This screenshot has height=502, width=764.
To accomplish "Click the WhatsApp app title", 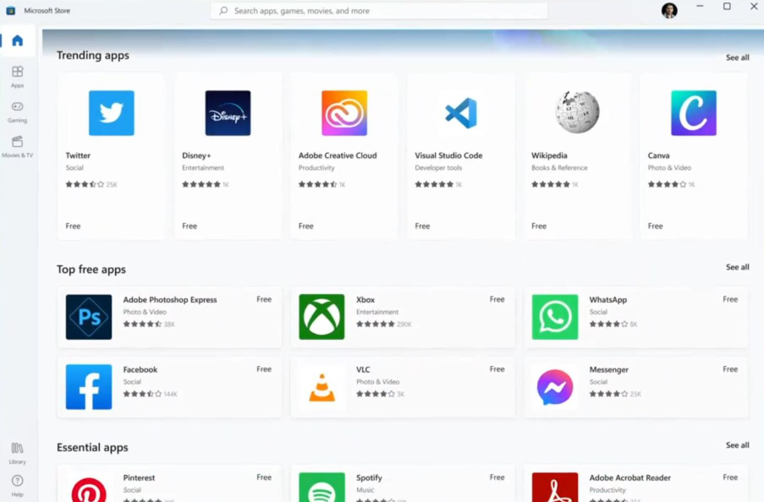I will (x=608, y=299).
